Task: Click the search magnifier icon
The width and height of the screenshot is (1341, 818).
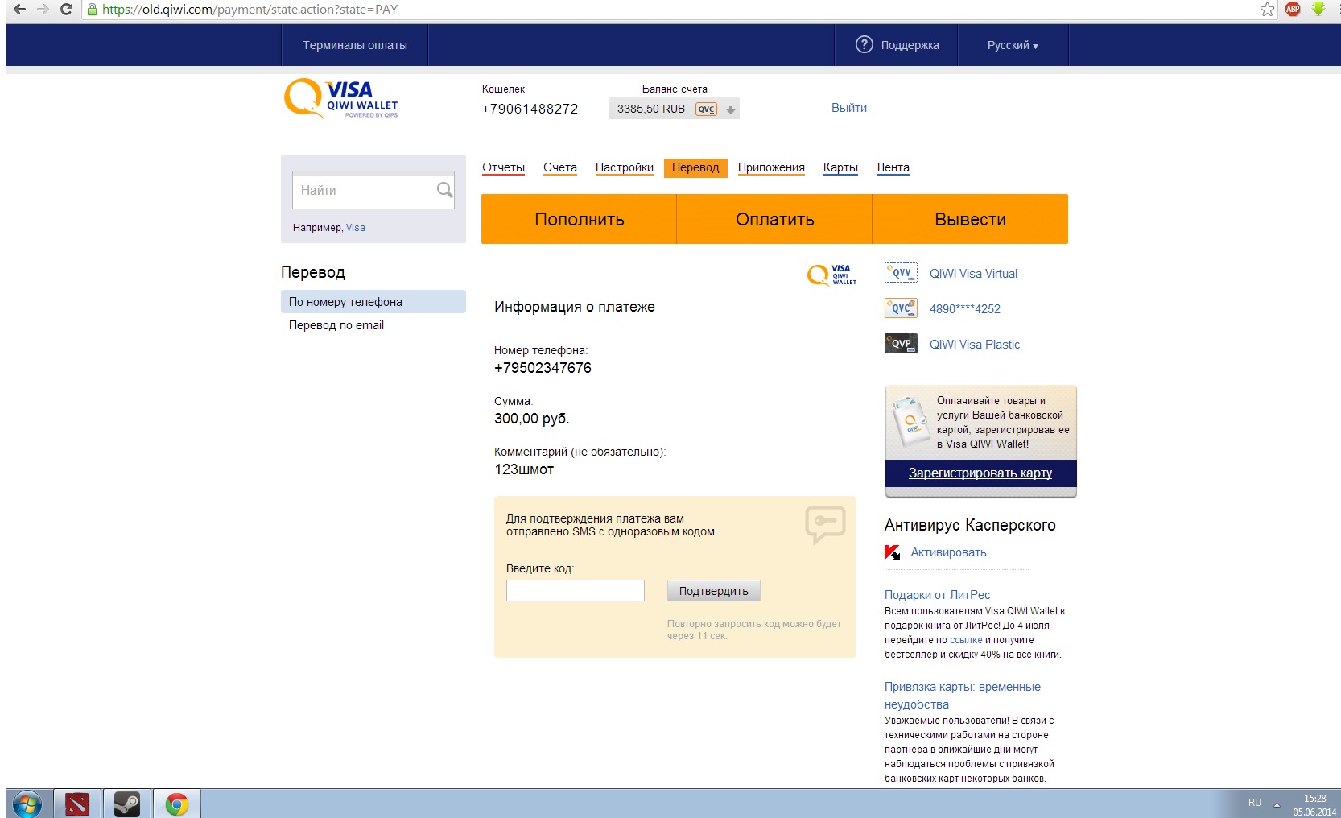Action: [x=444, y=190]
